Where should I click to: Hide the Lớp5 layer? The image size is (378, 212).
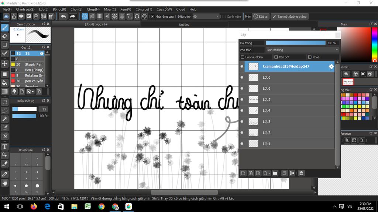point(242,99)
